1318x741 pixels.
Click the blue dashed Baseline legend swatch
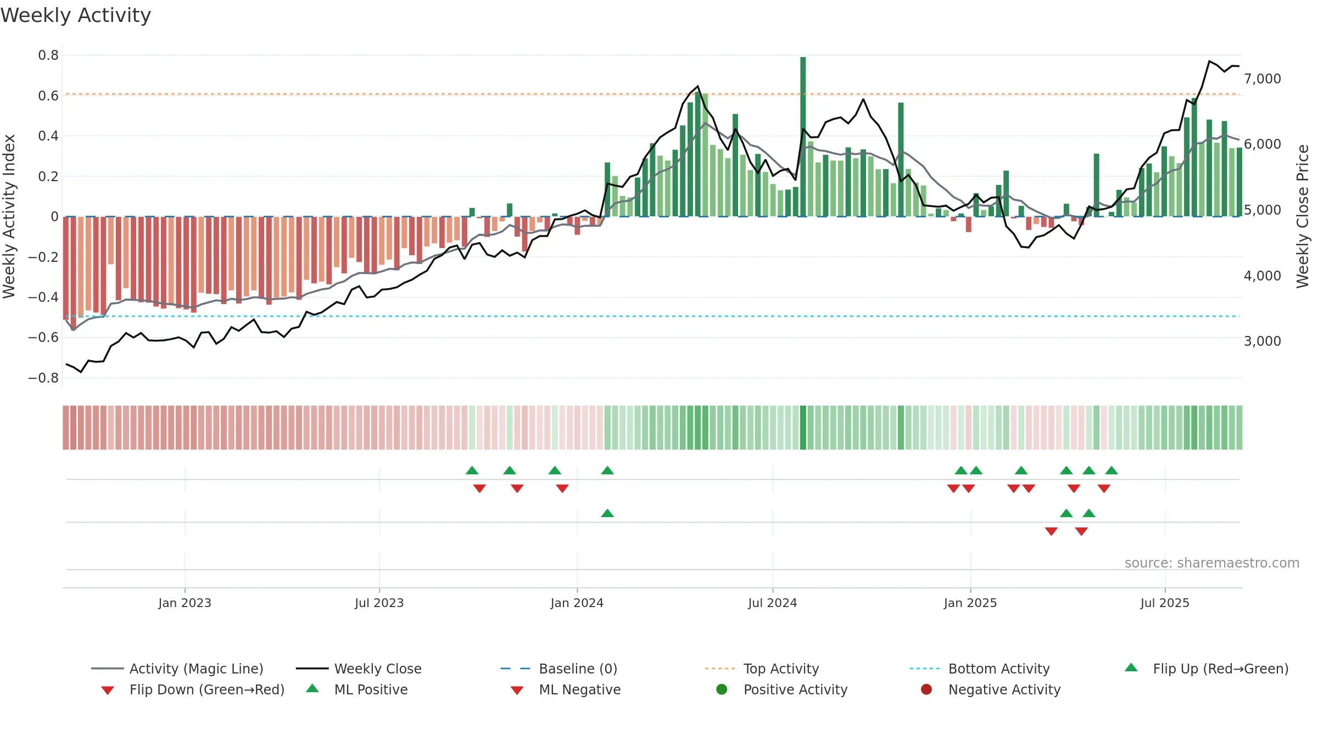[x=516, y=669]
